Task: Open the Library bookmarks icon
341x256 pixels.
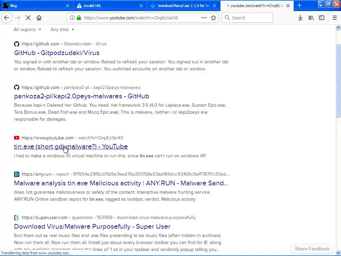Action: coord(311,18)
